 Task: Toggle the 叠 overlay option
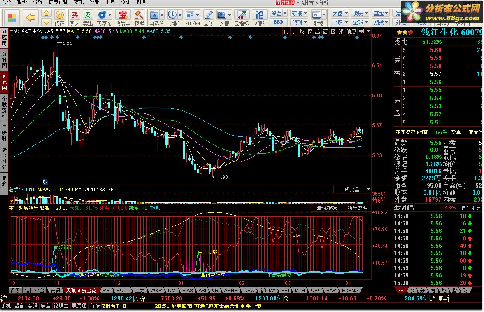pos(317,31)
